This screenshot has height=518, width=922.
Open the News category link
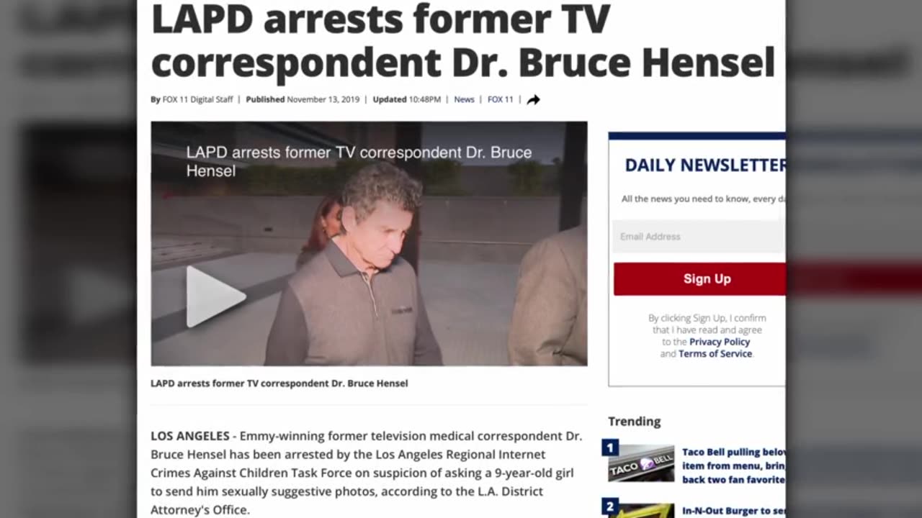click(x=464, y=99)
